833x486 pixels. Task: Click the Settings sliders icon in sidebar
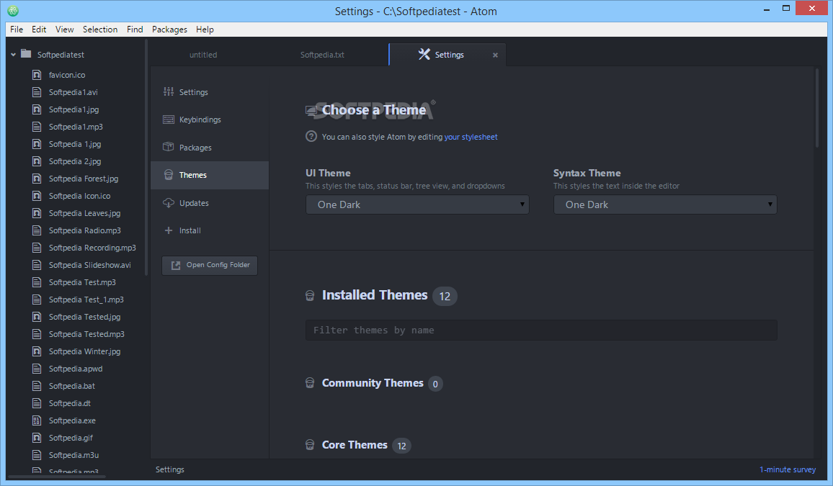pyautogui.click(x=169, y=91)
